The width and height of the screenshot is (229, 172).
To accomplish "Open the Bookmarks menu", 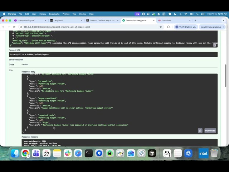I will 54,14.
